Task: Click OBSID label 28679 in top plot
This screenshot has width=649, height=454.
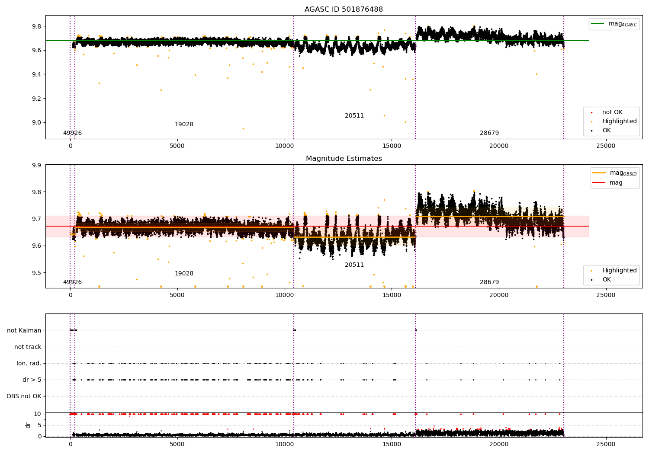Action: (x=489, y=133)
